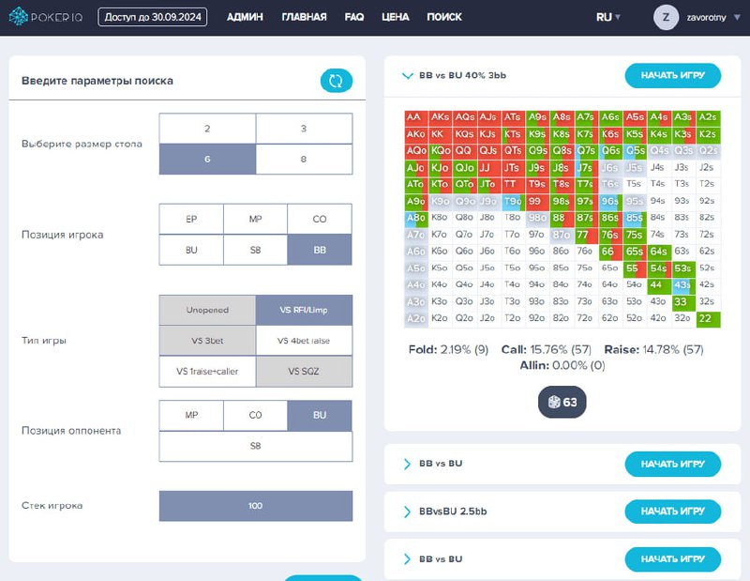Expand the last BB vs BU row
The height and width of the screenshot is (581, 750).
click(407, 559)
